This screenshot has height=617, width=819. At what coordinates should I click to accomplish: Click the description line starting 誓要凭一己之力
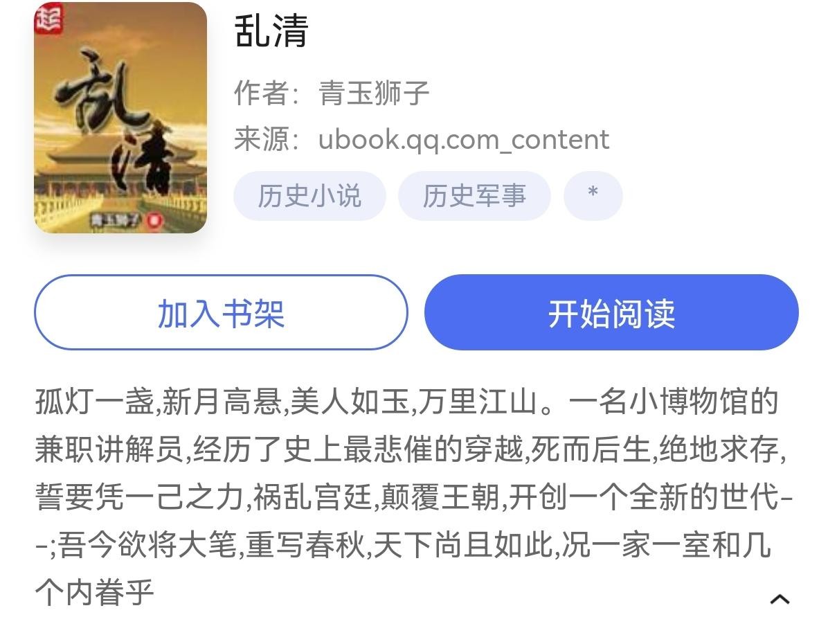pos(414,497)
